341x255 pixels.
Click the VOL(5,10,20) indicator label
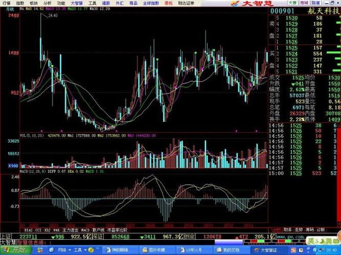[x=32, y=136]
